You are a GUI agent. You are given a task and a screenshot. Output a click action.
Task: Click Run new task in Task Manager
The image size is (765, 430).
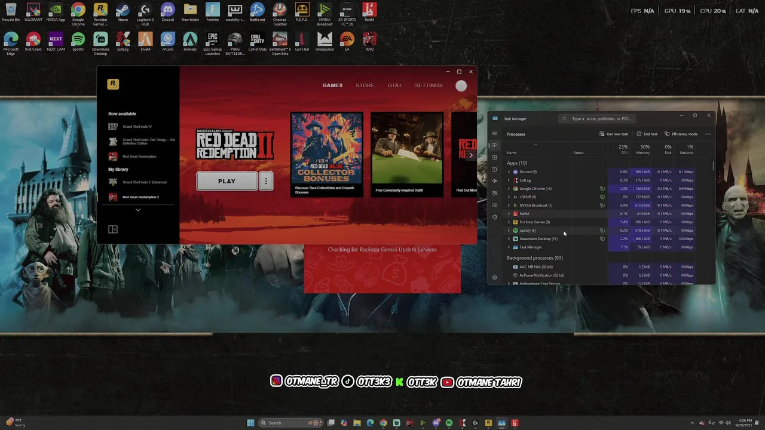[614, 134]
